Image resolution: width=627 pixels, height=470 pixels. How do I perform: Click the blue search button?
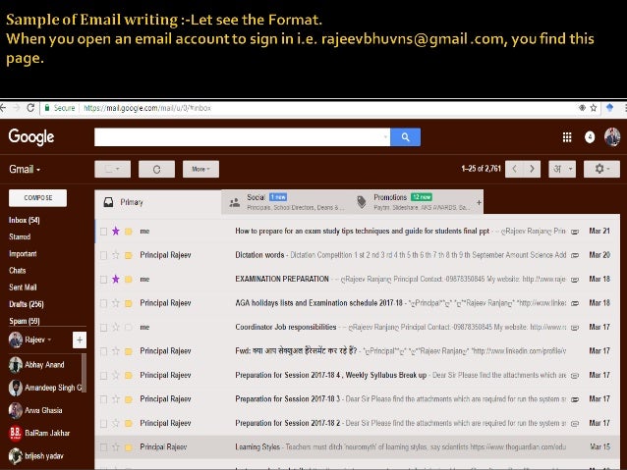[405, 137]
